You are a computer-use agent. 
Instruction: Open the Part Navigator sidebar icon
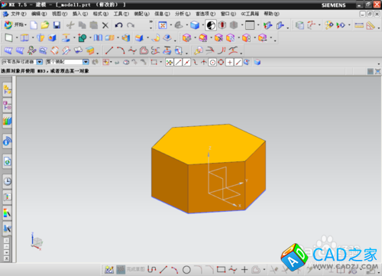click(8, 106)
